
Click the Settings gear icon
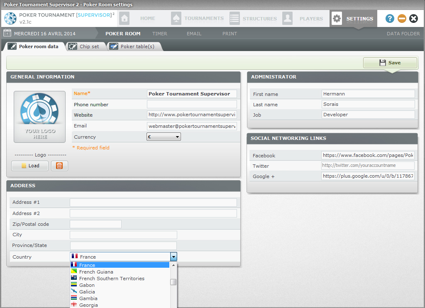[337, 19]
